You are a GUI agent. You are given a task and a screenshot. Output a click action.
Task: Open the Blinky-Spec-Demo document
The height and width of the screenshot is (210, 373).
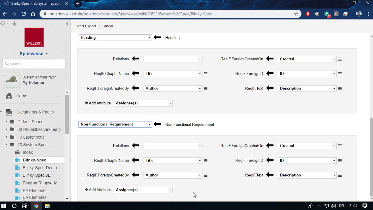coord(40,168)
